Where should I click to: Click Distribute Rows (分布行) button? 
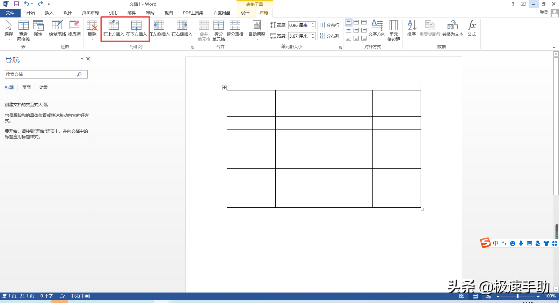tap(330, 25)
